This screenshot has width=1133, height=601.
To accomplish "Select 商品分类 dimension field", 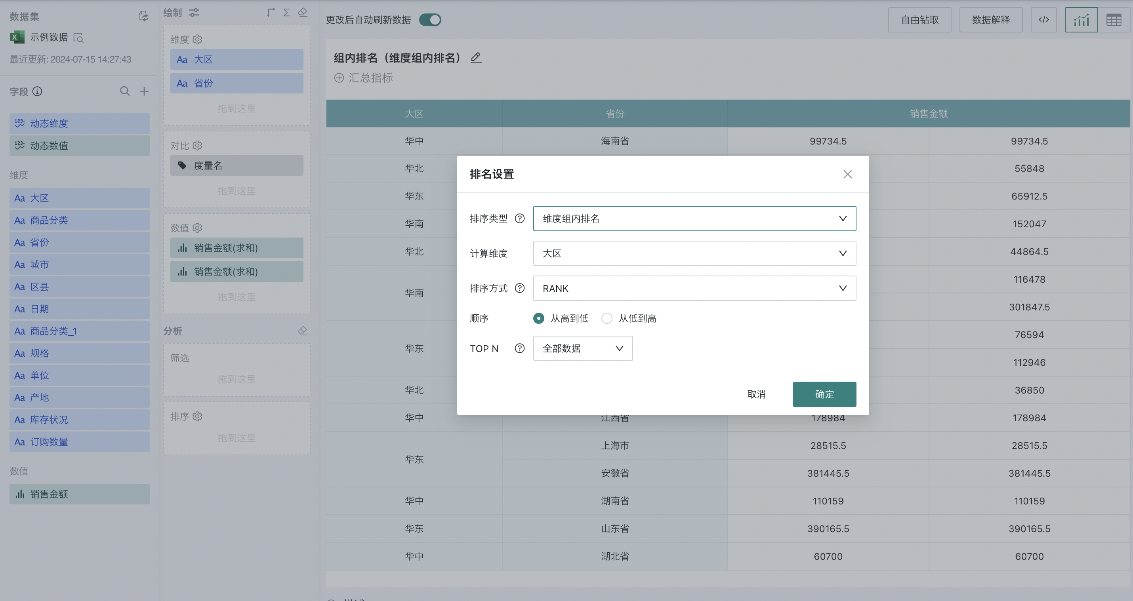I will pos(80,220).
